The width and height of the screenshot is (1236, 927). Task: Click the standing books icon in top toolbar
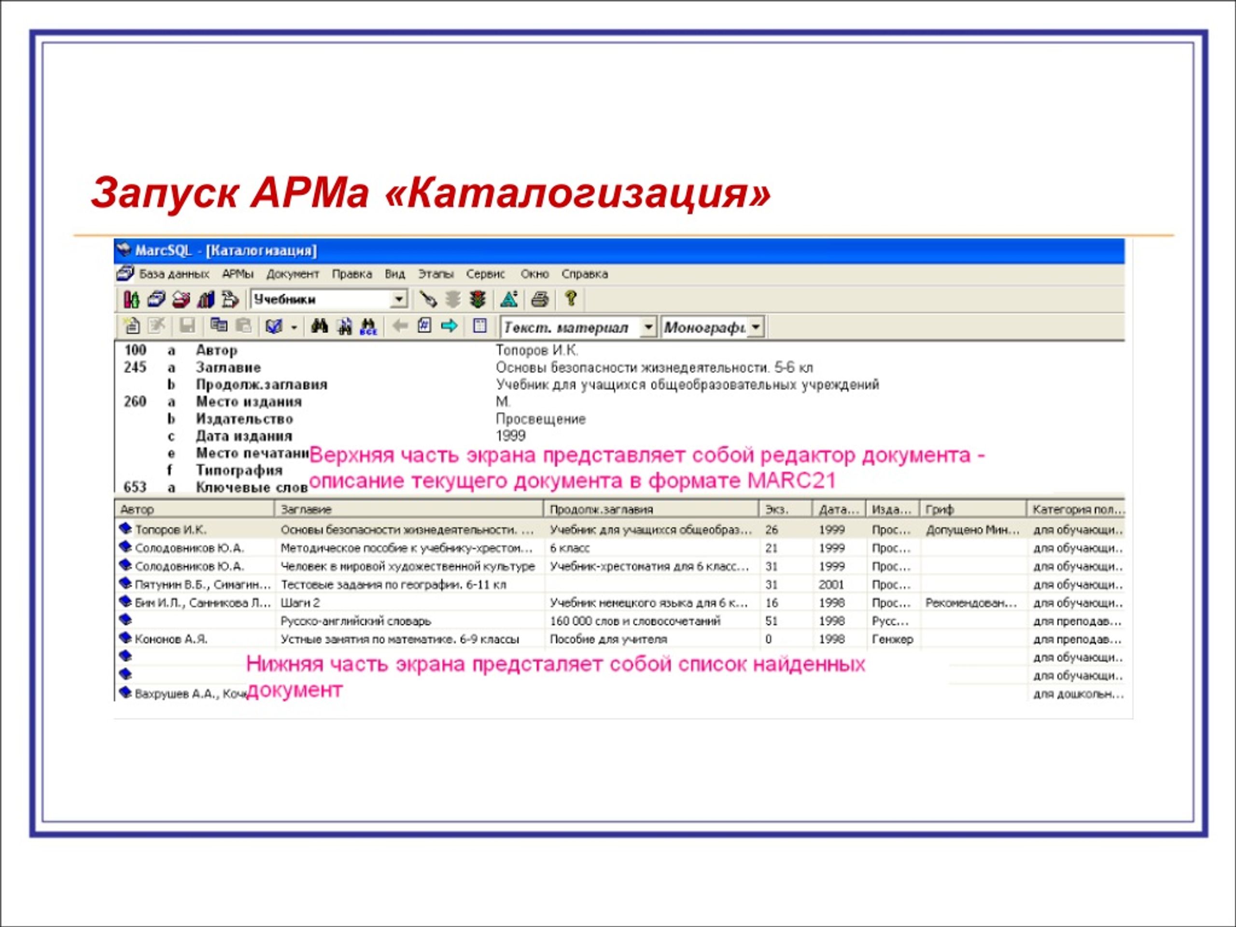pos(206,299)
